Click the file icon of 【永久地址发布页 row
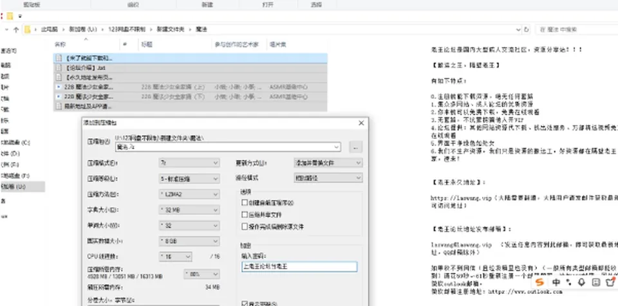The image size is (618, 306). click(59, 77)
